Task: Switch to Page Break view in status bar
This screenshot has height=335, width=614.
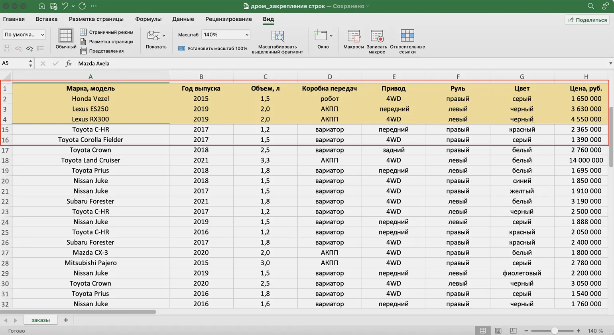Action: [x=513, y=331]
